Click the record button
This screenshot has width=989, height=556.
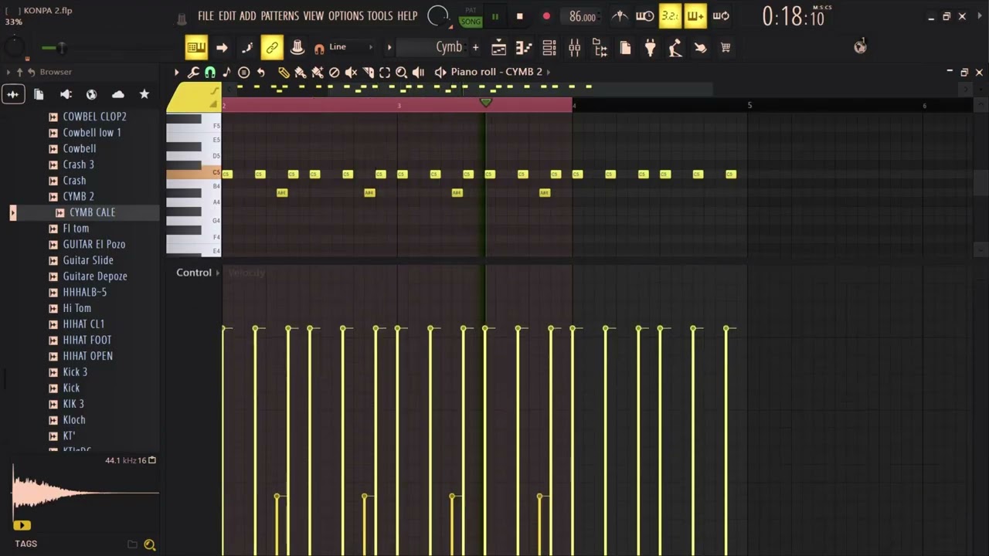pos(546,16)
